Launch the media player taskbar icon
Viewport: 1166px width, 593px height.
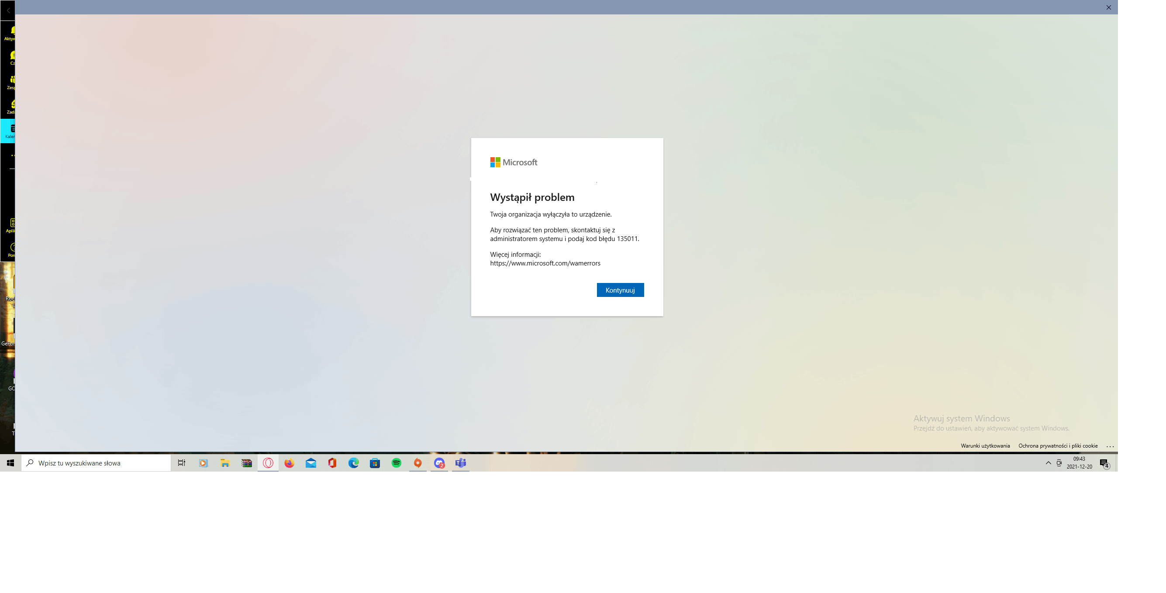click(203, 462)
